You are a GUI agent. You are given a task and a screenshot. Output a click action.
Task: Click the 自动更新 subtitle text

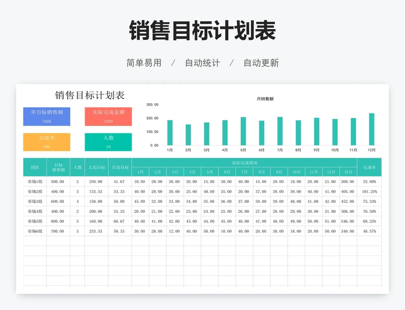click(x=261, y=63)
